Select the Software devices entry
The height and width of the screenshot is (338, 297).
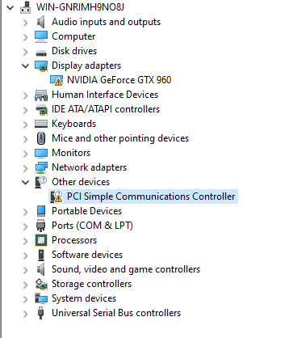[x=87, y=255]
